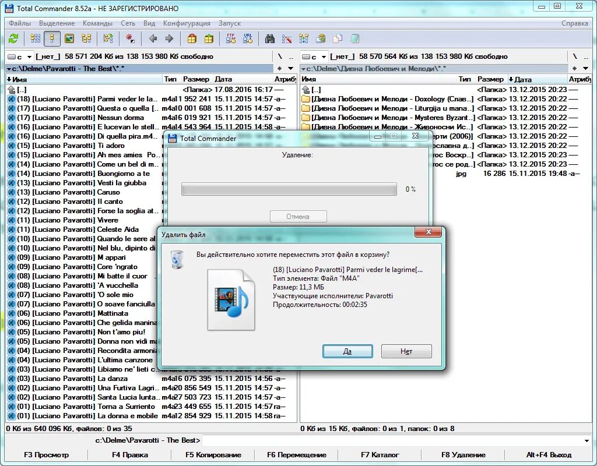Screen dimensions: 597x466
Task: Click the Unpack files toolbar icon
Action: coord(209,38)
